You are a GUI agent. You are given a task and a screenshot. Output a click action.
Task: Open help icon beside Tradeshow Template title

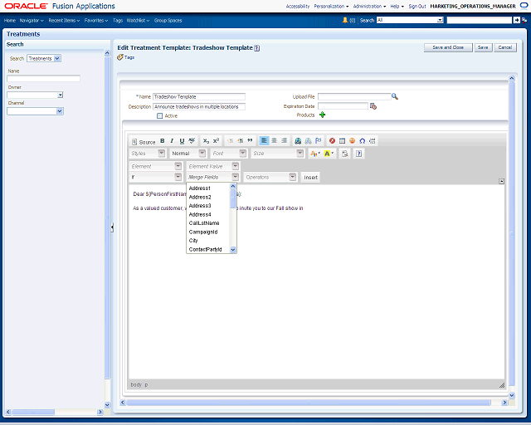(257, 48)
